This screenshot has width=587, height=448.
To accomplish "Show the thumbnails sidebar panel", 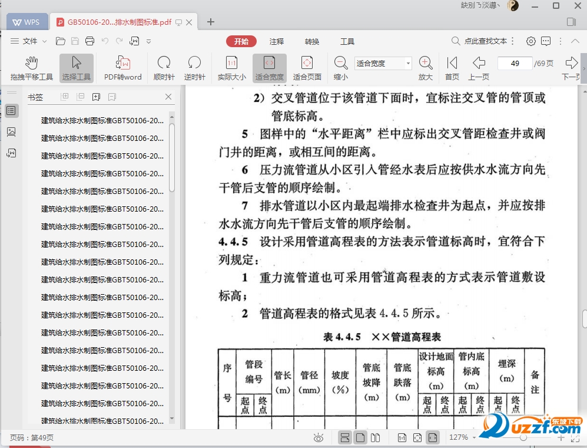I will [11, 131].
